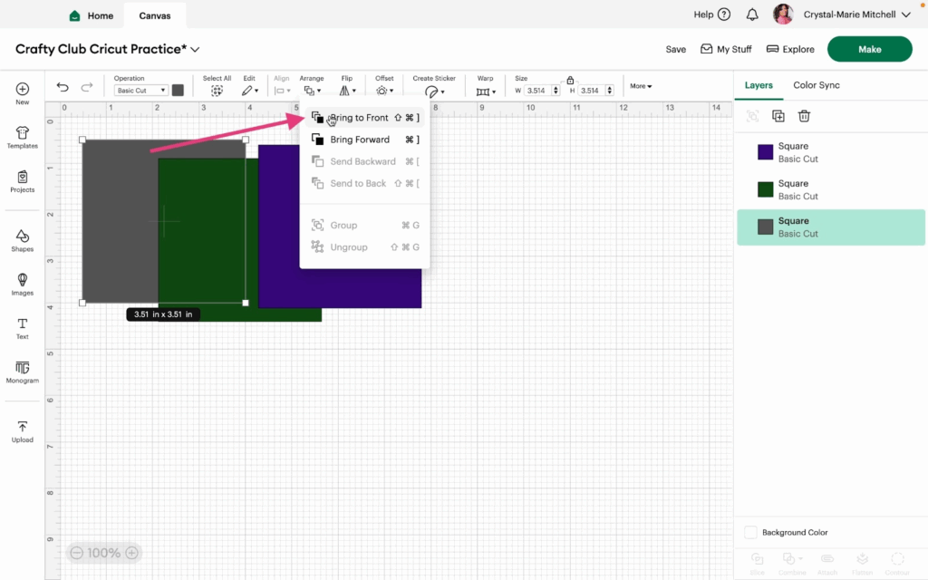This screenshot has height=580, width=928.
Task: Click the 100% zoom level
Action: tap(103, 553)
